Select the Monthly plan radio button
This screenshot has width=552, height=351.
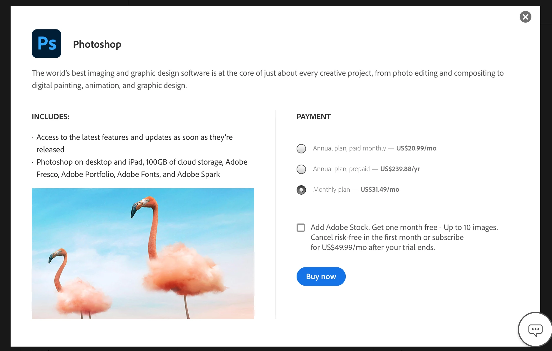[x=301, y=190]
